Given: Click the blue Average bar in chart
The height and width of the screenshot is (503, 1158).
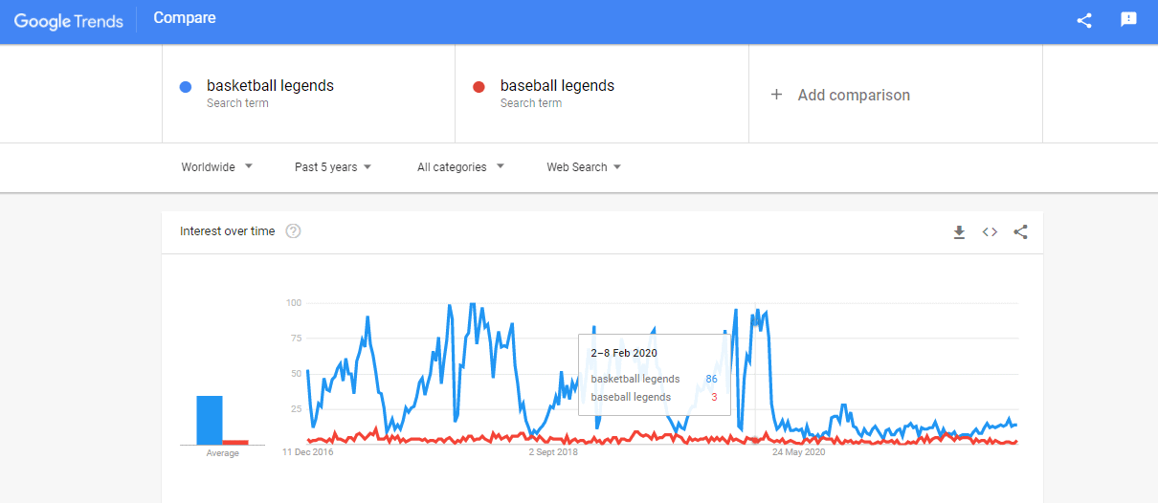Looking at the screenshot, I should coord(210,421).
